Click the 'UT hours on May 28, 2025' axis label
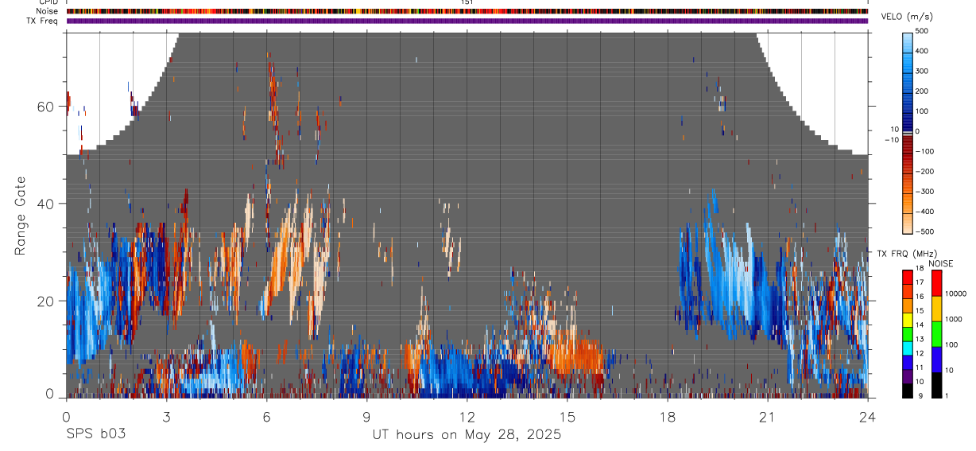This screenshot has width=976, height=451. [467, 435]
